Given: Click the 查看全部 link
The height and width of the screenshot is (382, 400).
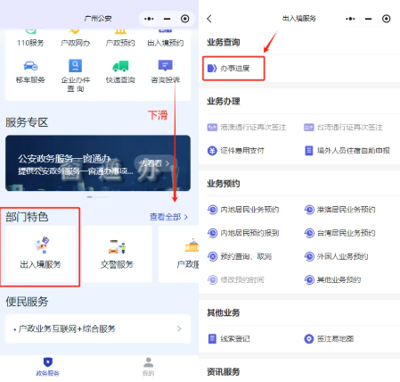Looking at the screenshot, I should [x=168, y=217].
